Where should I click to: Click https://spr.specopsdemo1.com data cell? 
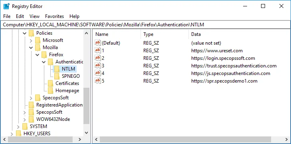point(224,81)
